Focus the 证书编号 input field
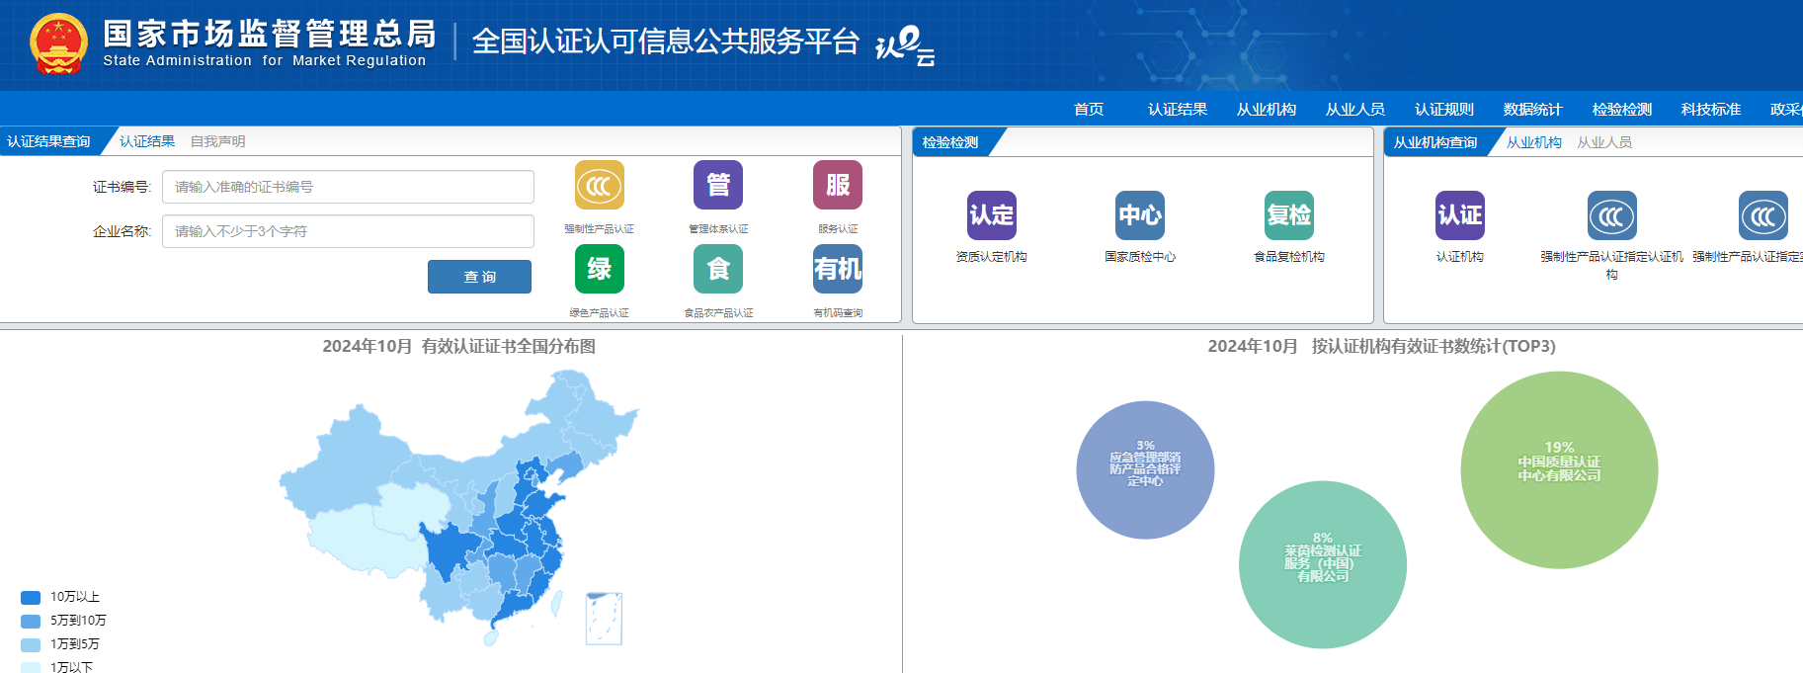The width and height of the screenshot is (1803, 673). tap(348, 187)
